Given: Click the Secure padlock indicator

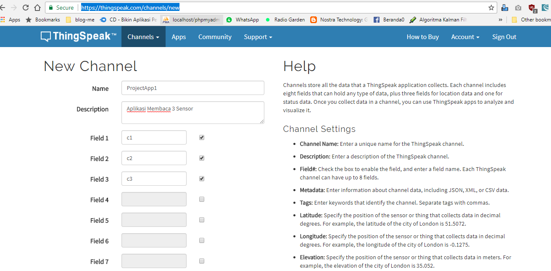Looking at the screenshot, I should tap(61, 8).
